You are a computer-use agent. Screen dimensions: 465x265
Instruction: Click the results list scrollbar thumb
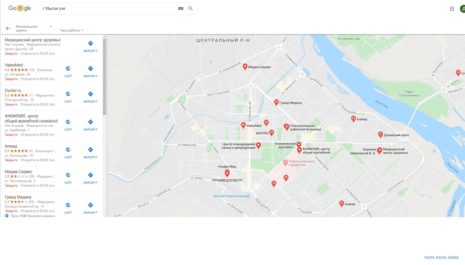point(104,77)
